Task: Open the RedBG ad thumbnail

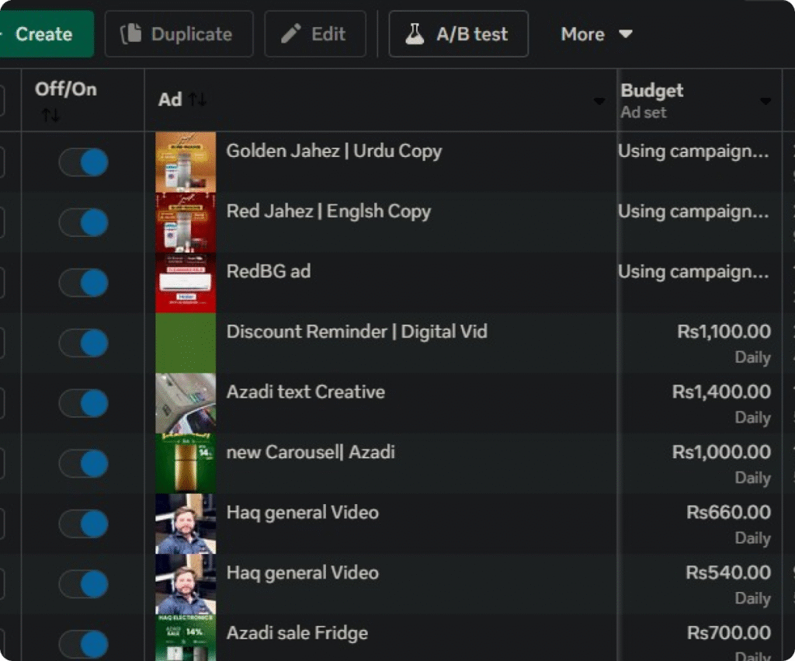Action: (186, 282)
